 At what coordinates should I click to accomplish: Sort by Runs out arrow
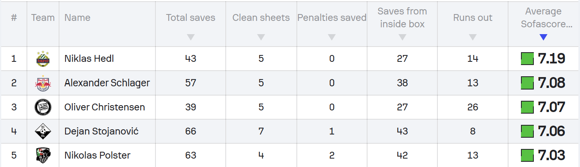(473, 37)
